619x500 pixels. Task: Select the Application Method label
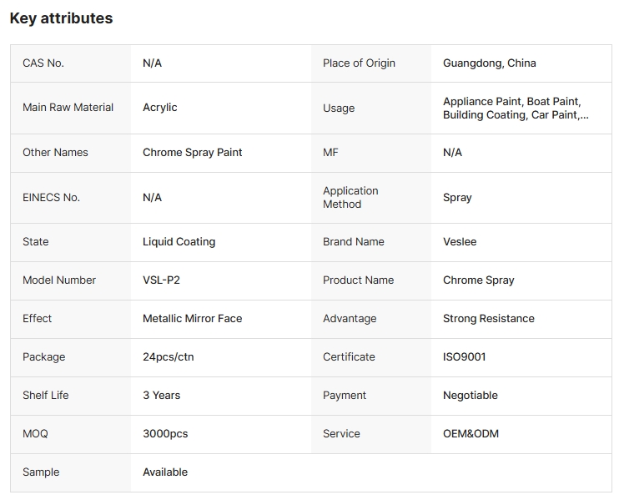pyautogui.click(x=350, y=198)
